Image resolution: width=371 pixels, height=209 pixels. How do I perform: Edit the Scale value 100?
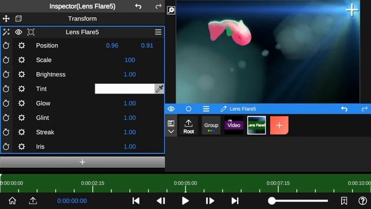point(130,60)
